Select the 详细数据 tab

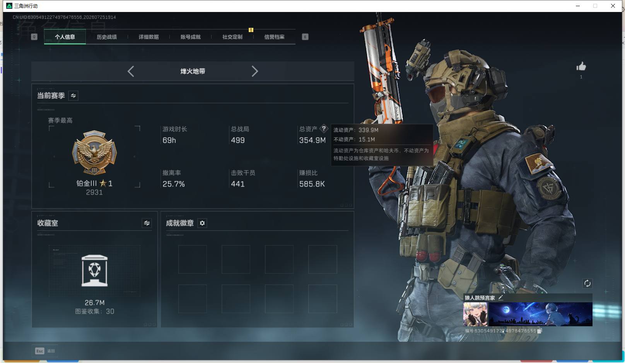point(149,37)
